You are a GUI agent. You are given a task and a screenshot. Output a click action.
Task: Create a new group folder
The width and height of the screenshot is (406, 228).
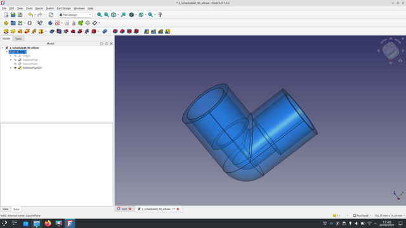pyautogui.click(x=13, y=23)
